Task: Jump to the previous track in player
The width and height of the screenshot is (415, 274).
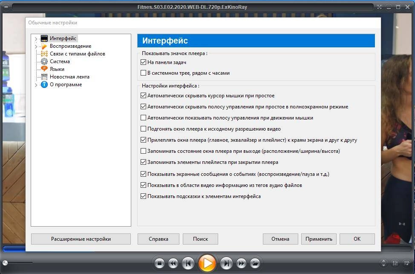Action: [x=188, y=263]
